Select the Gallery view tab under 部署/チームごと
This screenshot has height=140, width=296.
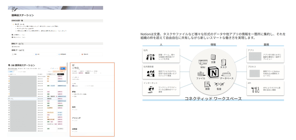pyautogui.click(x=15, y=46)
